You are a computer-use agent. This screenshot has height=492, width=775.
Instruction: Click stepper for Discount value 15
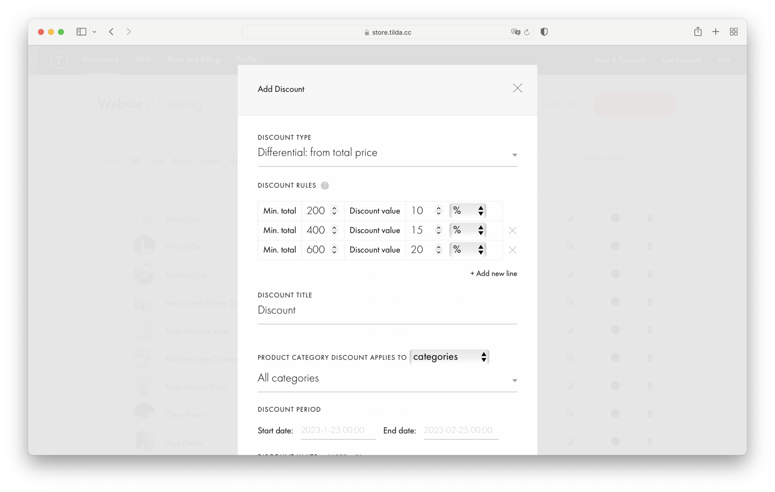439,230
